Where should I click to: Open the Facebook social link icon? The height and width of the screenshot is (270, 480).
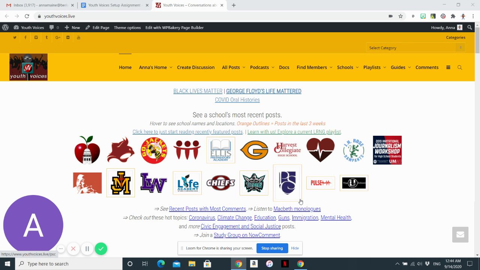click(x=25, y=37)
